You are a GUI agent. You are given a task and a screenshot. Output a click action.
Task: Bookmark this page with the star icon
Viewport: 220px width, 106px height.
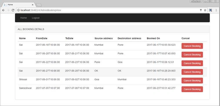point(205,10)
